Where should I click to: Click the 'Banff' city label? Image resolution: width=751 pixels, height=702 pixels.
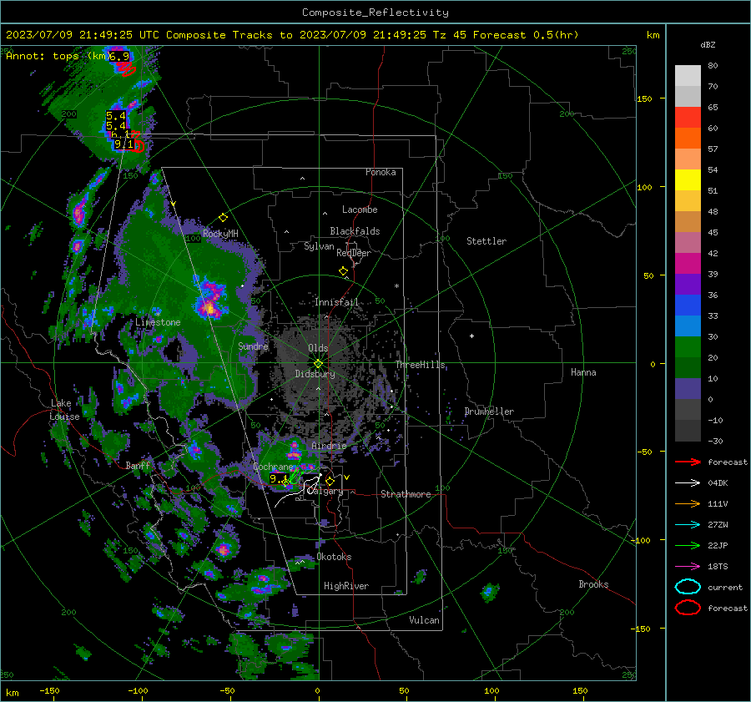[138, 465]
